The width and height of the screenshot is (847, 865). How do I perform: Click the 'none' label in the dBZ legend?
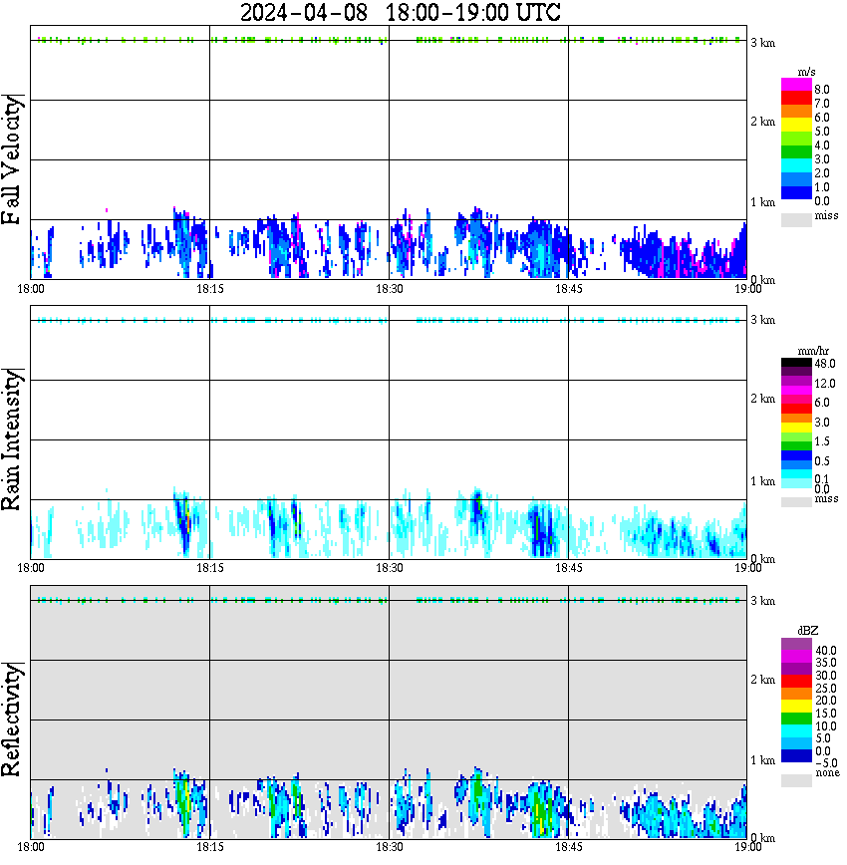[827, 773]
